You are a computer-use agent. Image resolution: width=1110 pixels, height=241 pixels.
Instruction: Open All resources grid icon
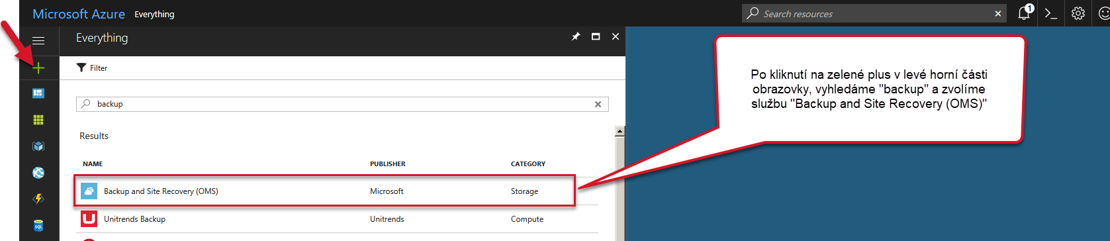pyautogui.click(x=38, y=120)
